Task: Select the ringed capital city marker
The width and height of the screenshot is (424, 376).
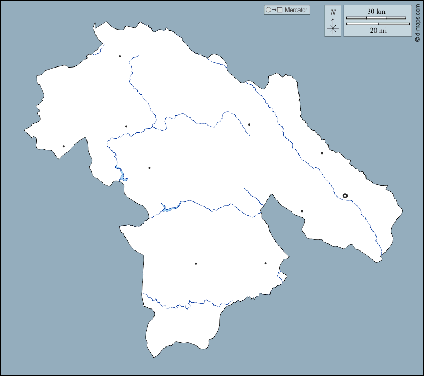Action: tap(345, 196)
